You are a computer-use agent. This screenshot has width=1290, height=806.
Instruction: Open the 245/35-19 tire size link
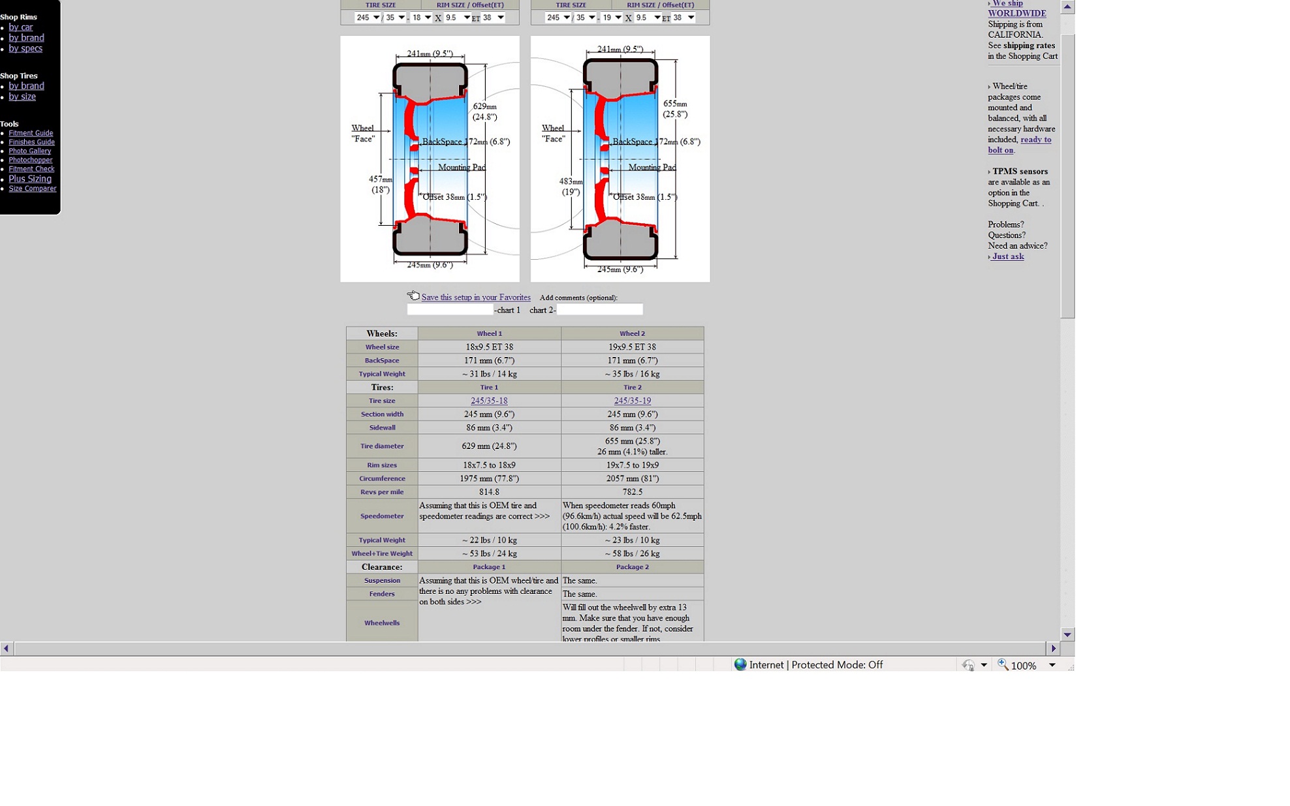pos(631,401)
